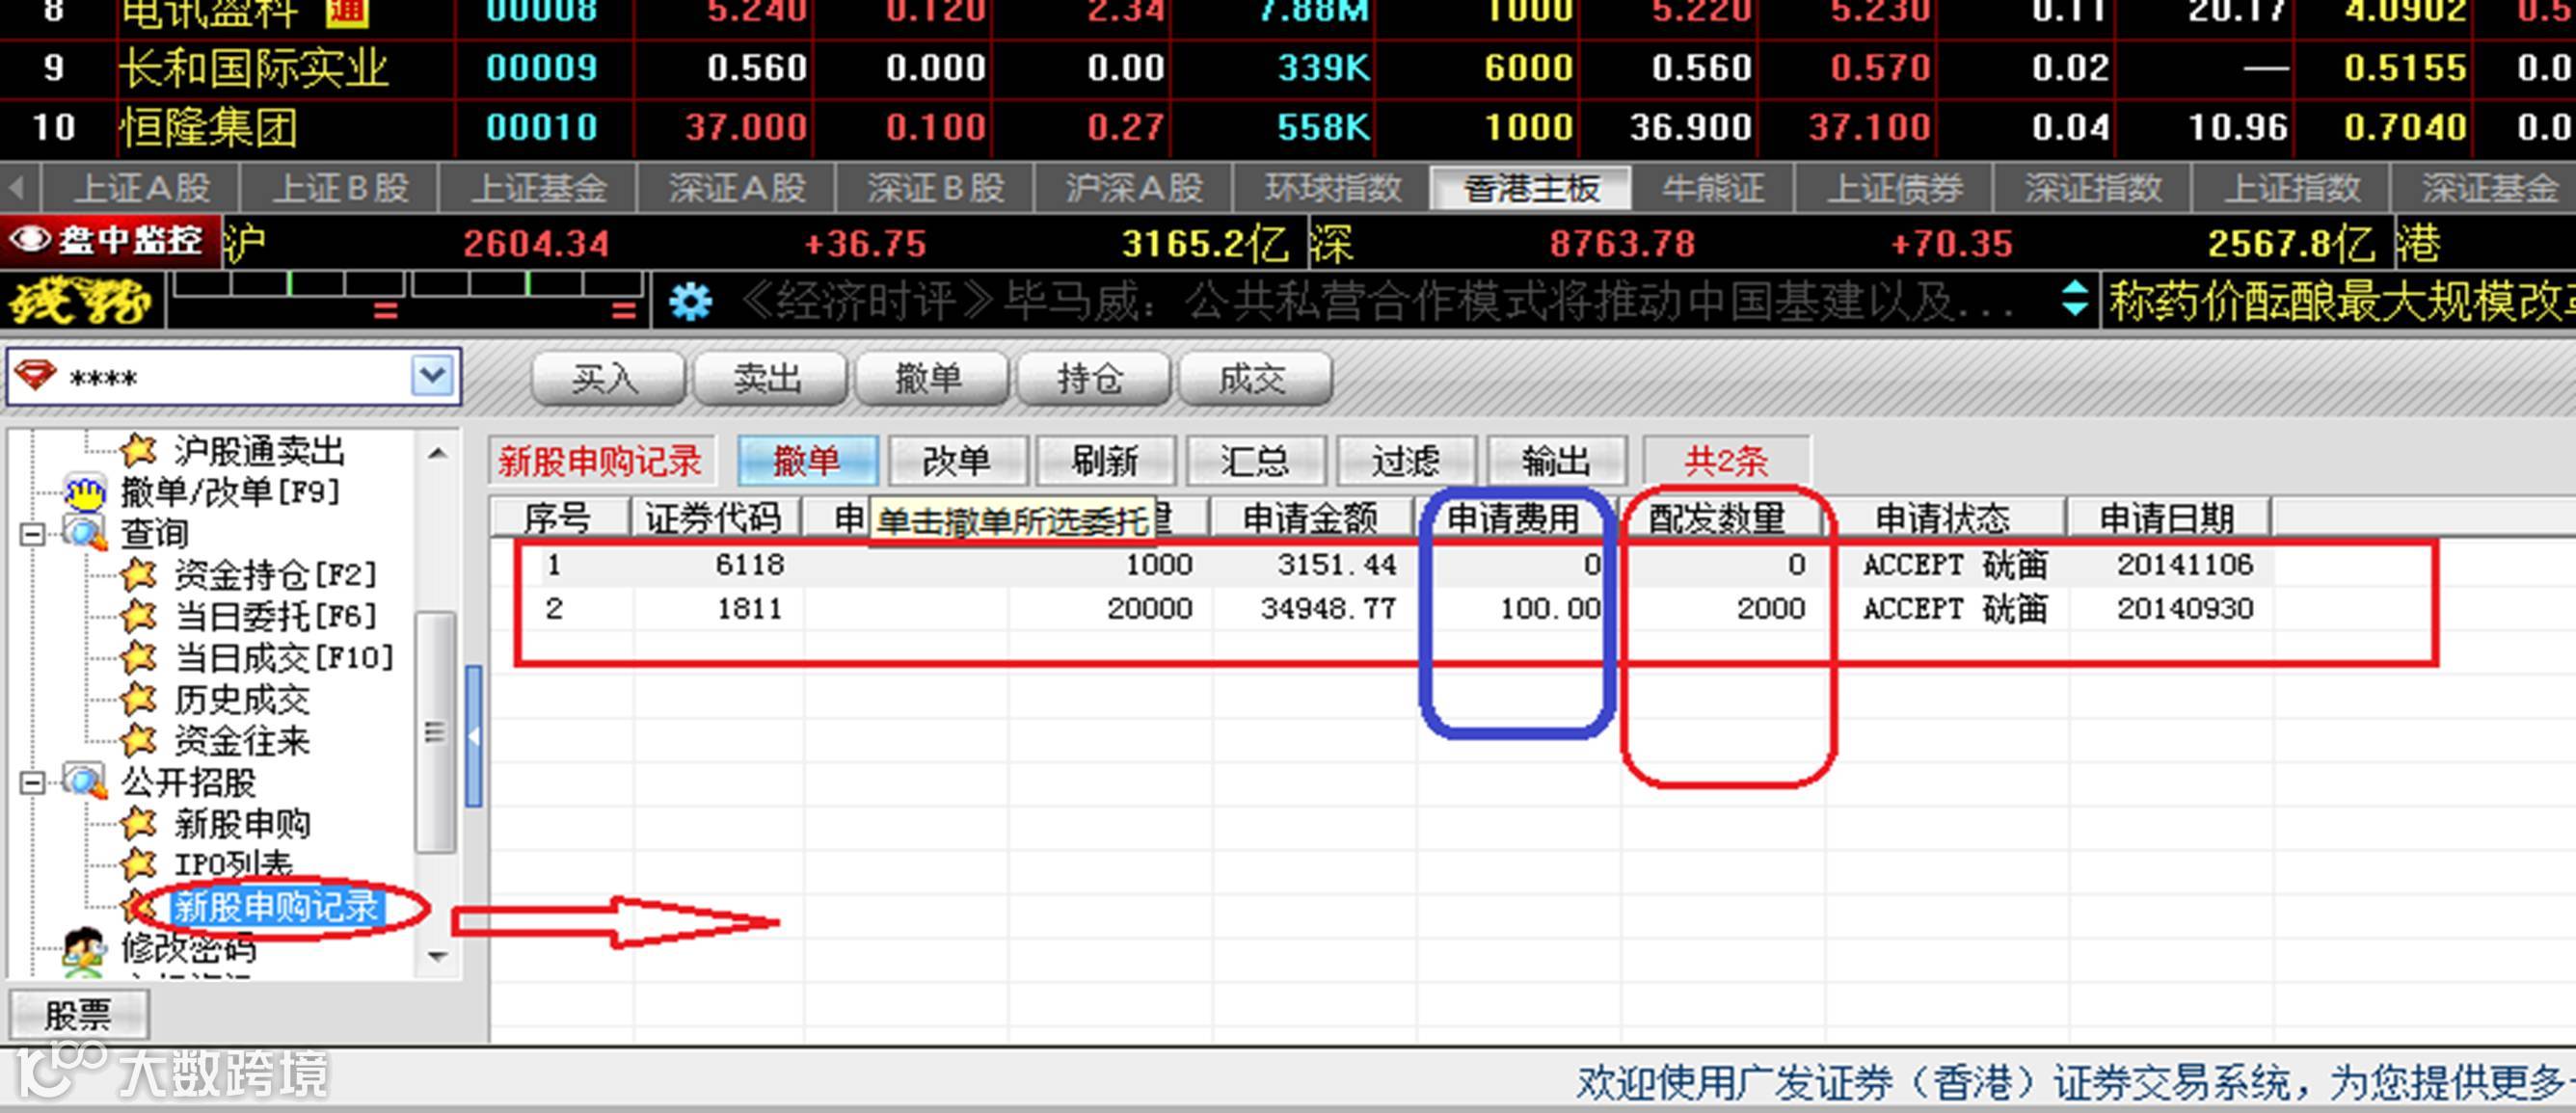Switch to the 沪深A股 market tab

click(x=1133, y=188)
